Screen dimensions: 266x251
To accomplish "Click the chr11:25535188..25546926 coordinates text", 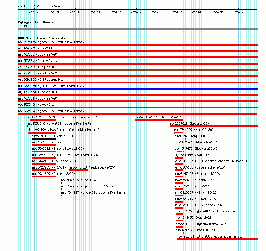I will pos(39,6).
